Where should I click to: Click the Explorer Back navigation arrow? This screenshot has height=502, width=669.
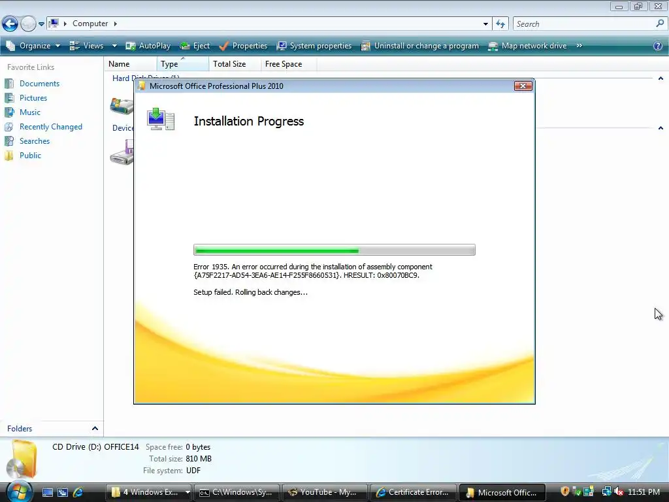click(10, 24)
